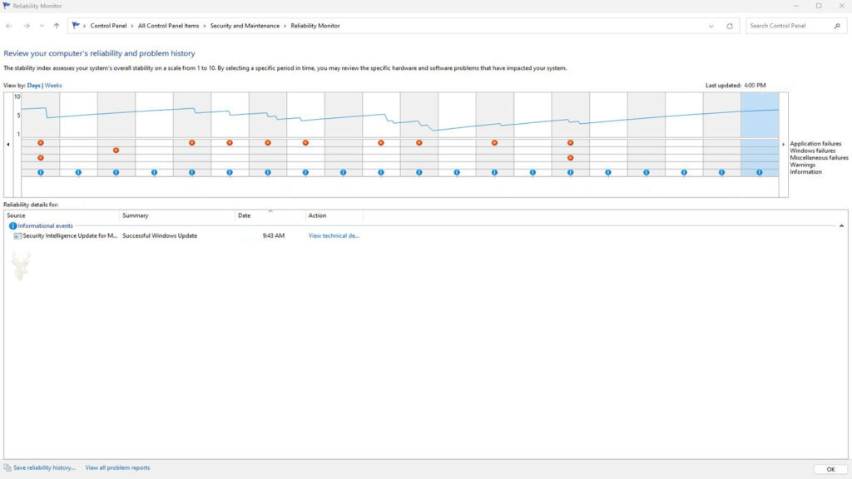Open Save reliability history link
The height and width of the screenshot is (479, 852).
pyautogui.click(x=44, y=467)
